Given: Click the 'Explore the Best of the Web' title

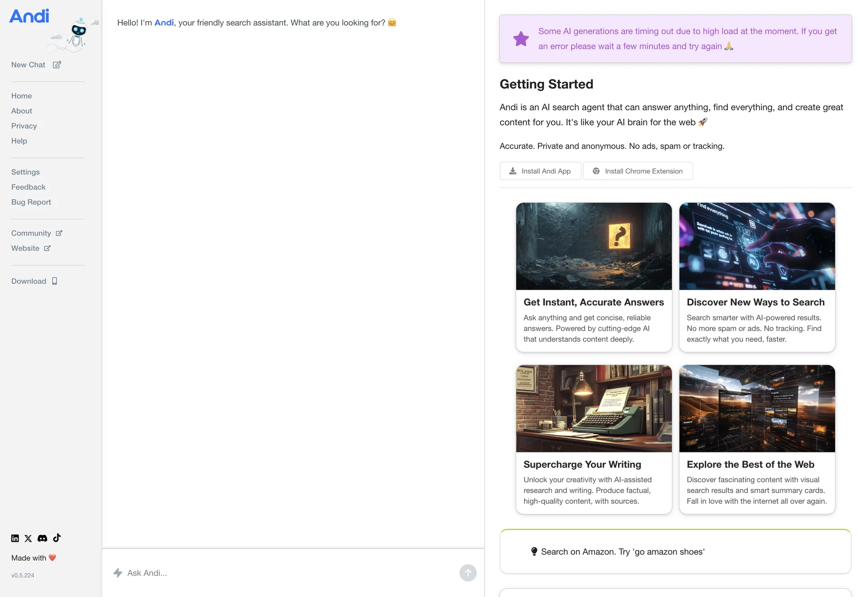Looking at the screenshot, I should (x=750, y=465).
